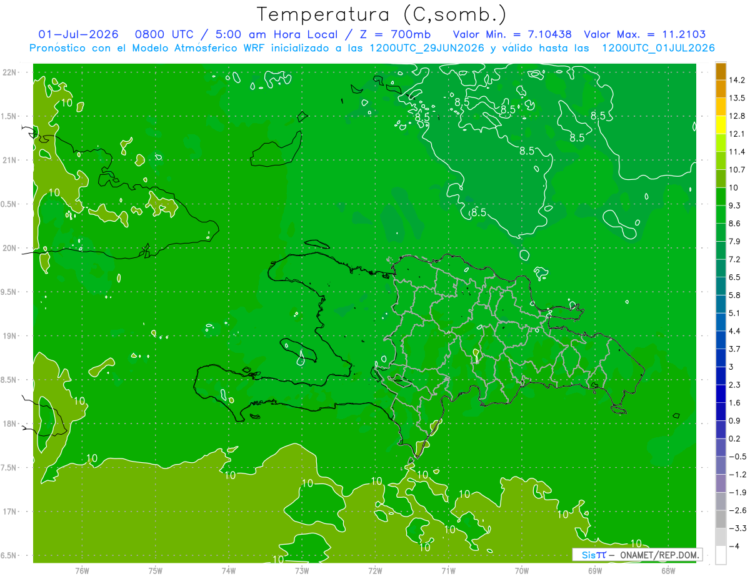The height and width of the screenshot is (579, 750).
Task: Click the 12.1 color scale value
Action: (x=737, y=134)
